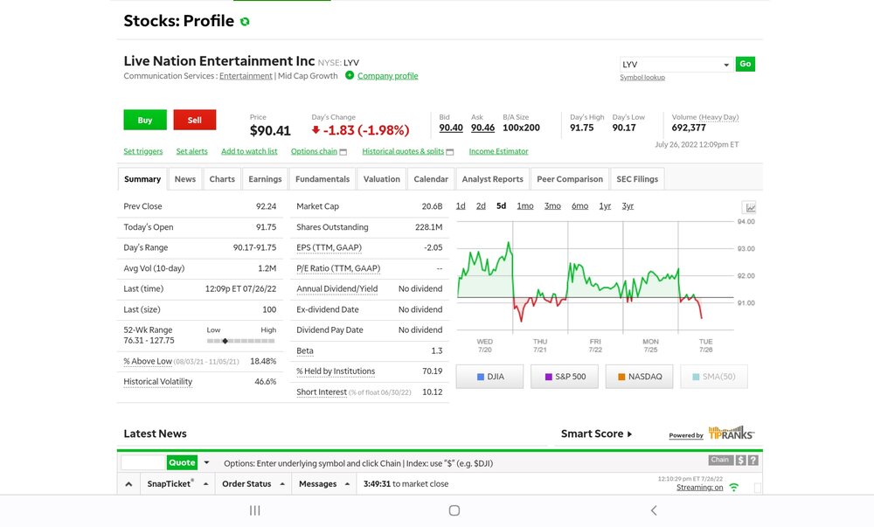Expand the Smart Score section arrow
The image size is (874, 527).
629,434
